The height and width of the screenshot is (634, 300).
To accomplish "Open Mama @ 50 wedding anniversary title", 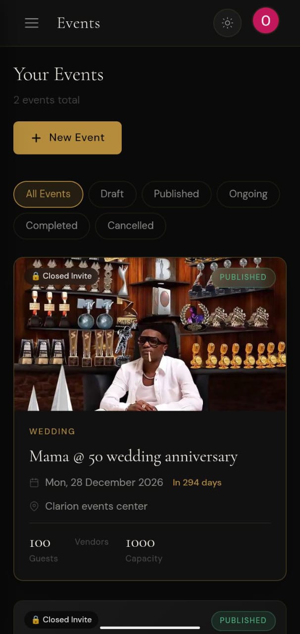I will point(134,456).
